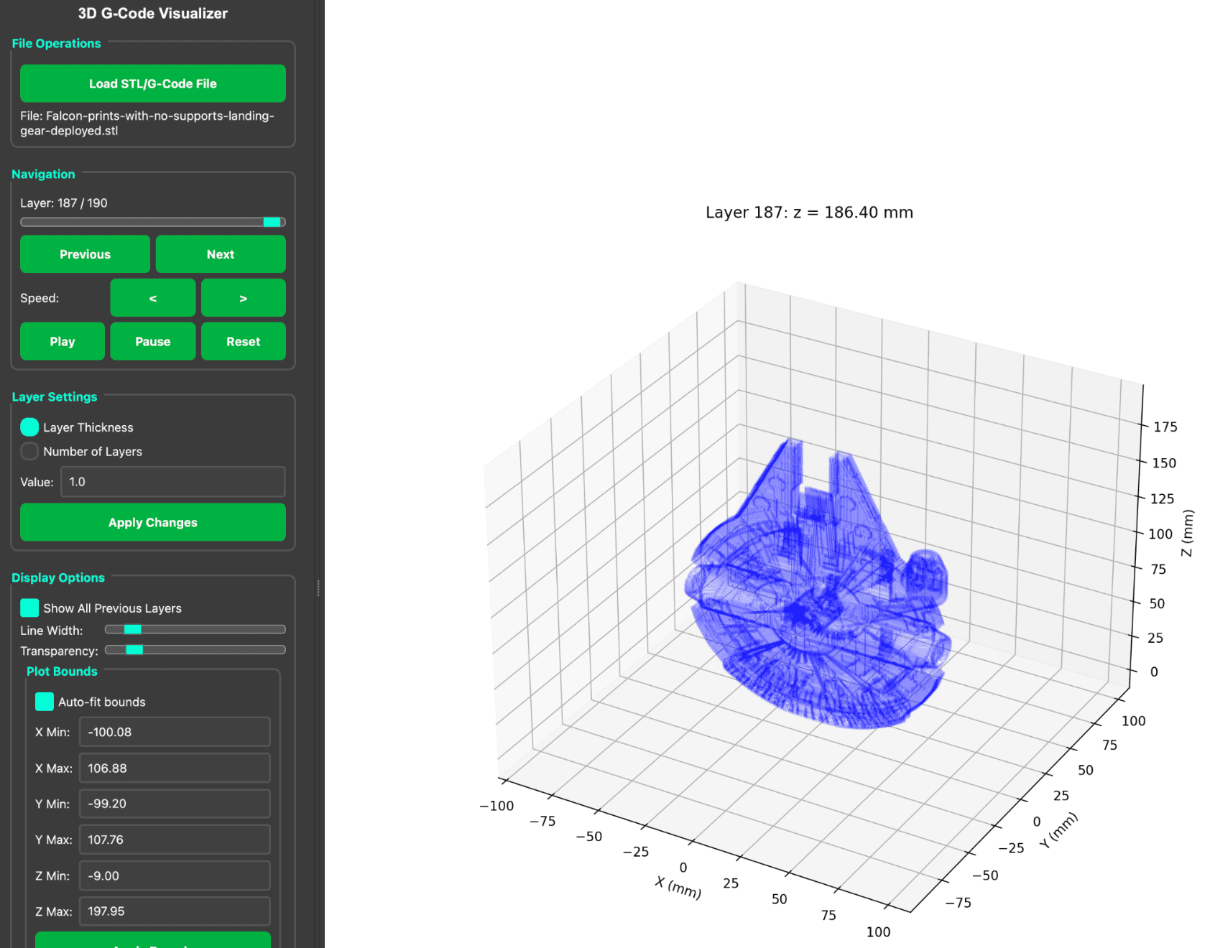Screen dimensions: 1210x948
Task: Edit the Y Max bound value
Action: (174, 840)
